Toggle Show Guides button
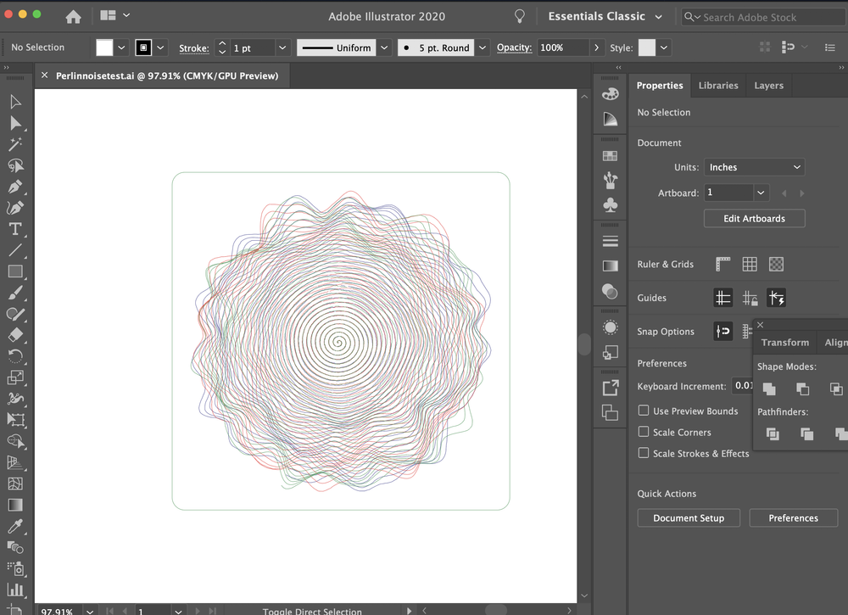Screen dimensions: 848x615 click(x=723, y=298)
